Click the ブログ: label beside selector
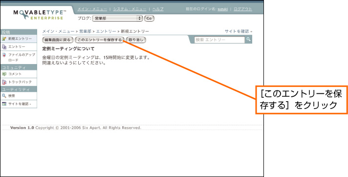The height and width of the screenshot is (177, 348). click(x=84, y=19)
